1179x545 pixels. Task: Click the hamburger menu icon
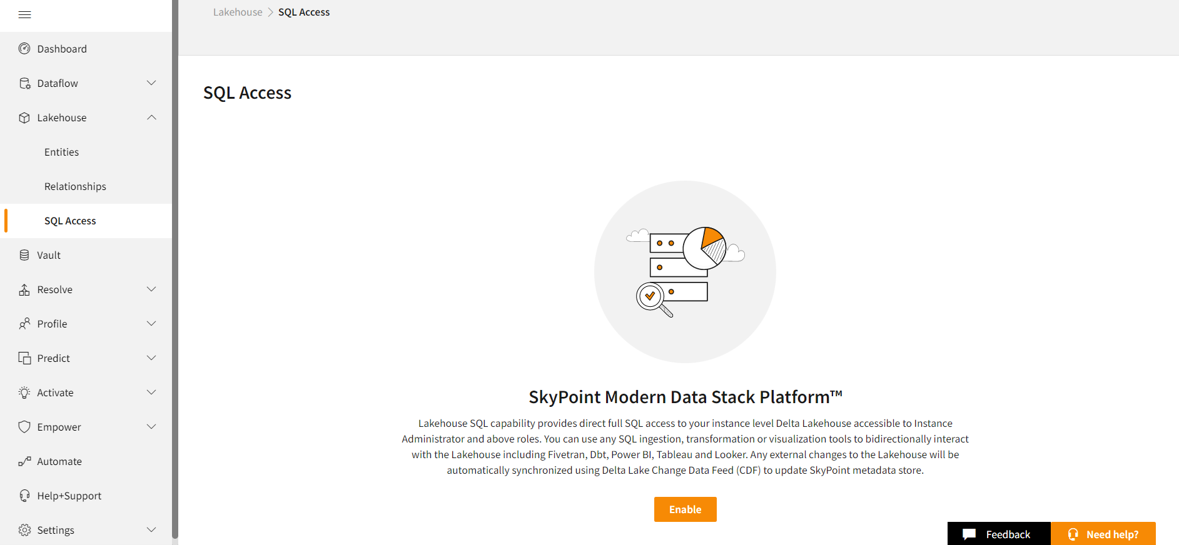point(25,14)
